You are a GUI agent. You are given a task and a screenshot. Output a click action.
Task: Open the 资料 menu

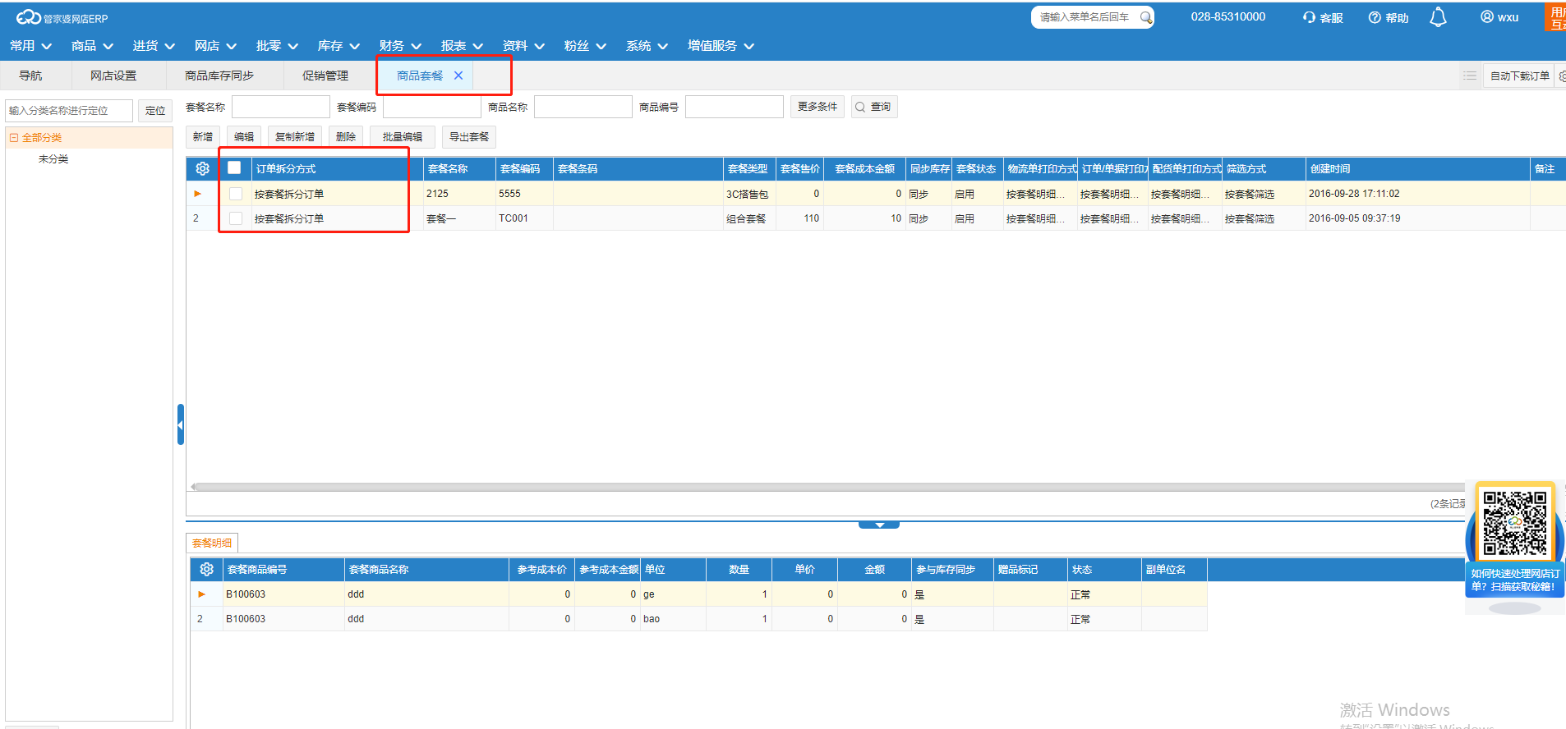[x=523, y=46]
